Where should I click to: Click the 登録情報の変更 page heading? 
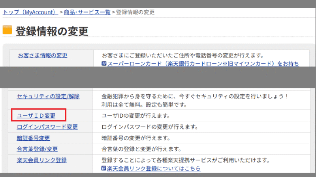pyautogui.click(x=52, y=31)
